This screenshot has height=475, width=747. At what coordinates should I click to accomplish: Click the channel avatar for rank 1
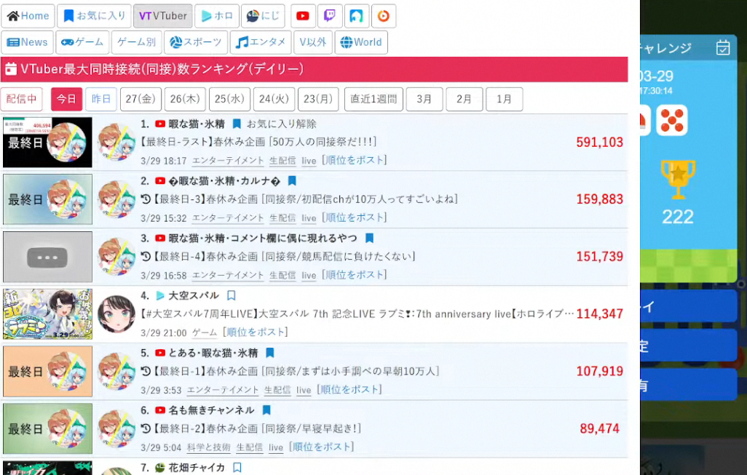[116, 143]
